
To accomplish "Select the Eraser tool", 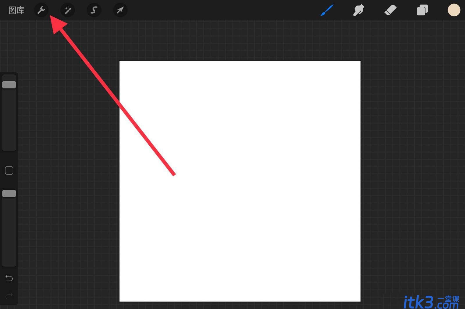I will click(390, 10).
